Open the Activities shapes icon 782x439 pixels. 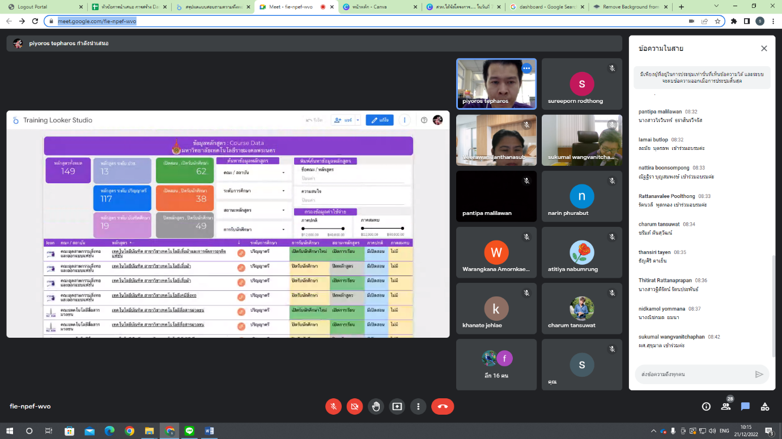coord(765,406)
